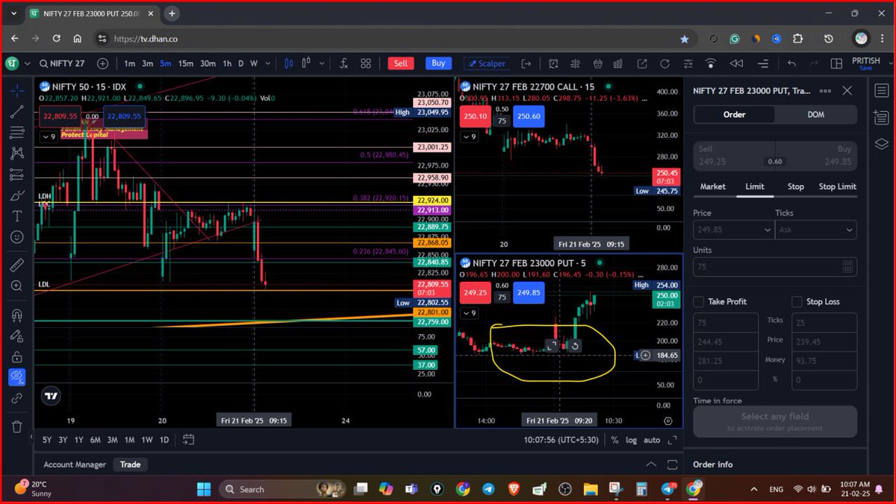
Task: Click the add symbol plus icon
Action: (x=102, y=63)
